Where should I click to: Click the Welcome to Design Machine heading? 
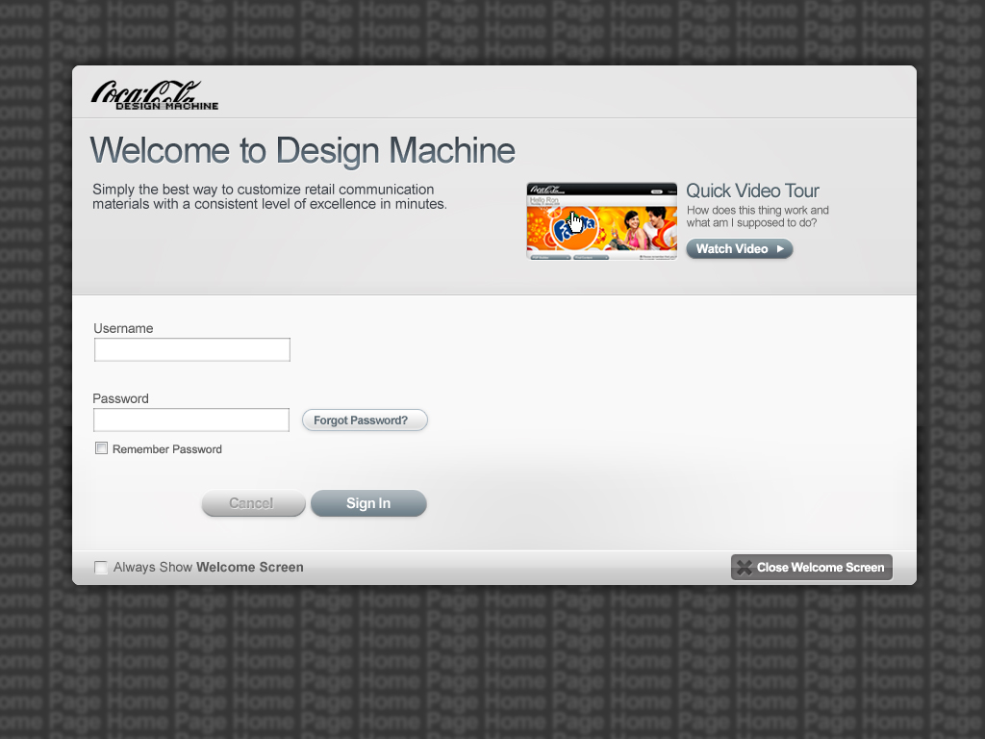[303, 151]
